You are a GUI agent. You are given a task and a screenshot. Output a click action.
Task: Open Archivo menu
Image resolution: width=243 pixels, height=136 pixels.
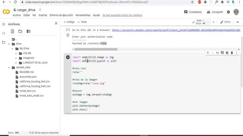(17, 15)
